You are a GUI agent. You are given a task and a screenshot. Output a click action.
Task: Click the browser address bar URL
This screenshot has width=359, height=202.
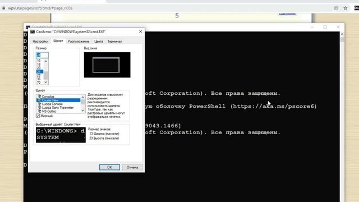pos(40,8)
